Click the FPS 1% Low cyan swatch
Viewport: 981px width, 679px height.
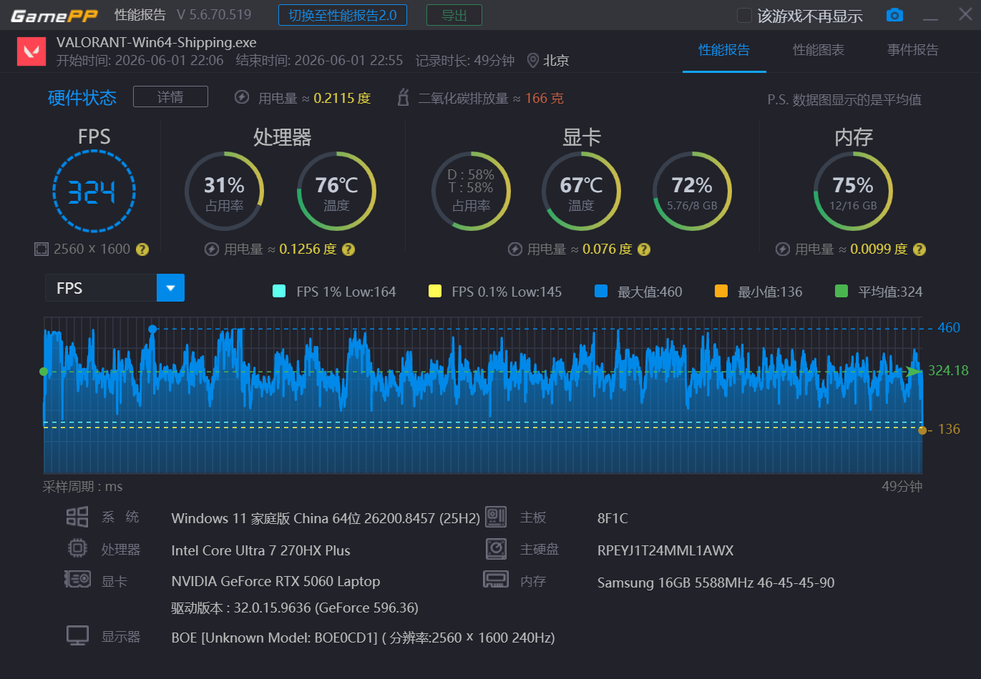coord(279,291)
